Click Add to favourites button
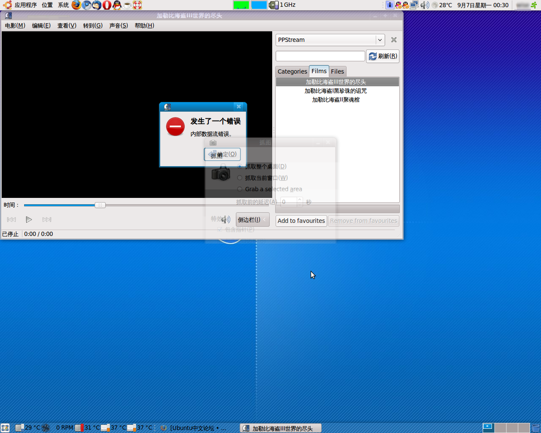The width and height of the screenshot is (541, 433). [301, 221]
